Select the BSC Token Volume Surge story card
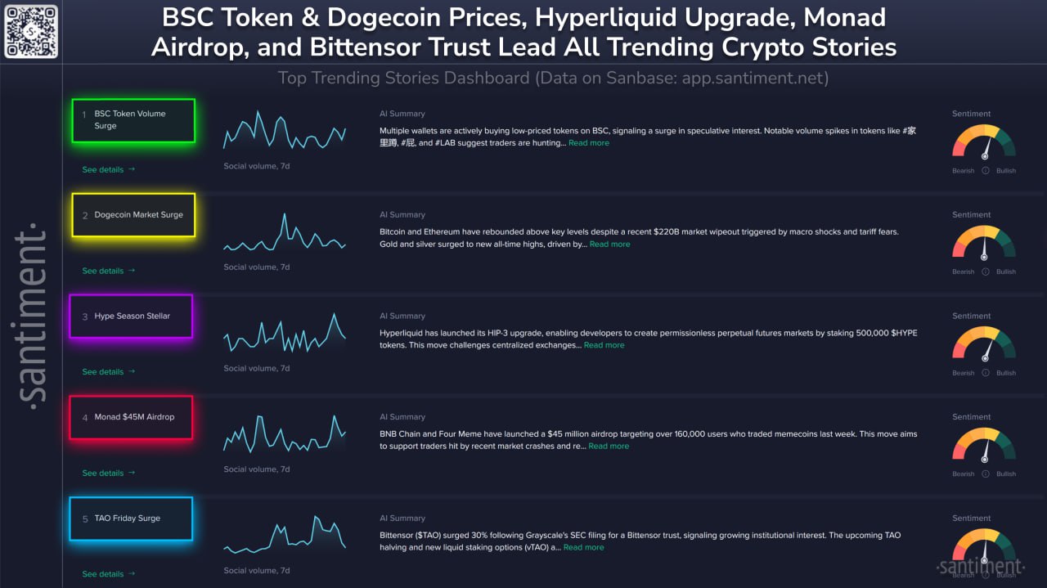 click(133, 120)
